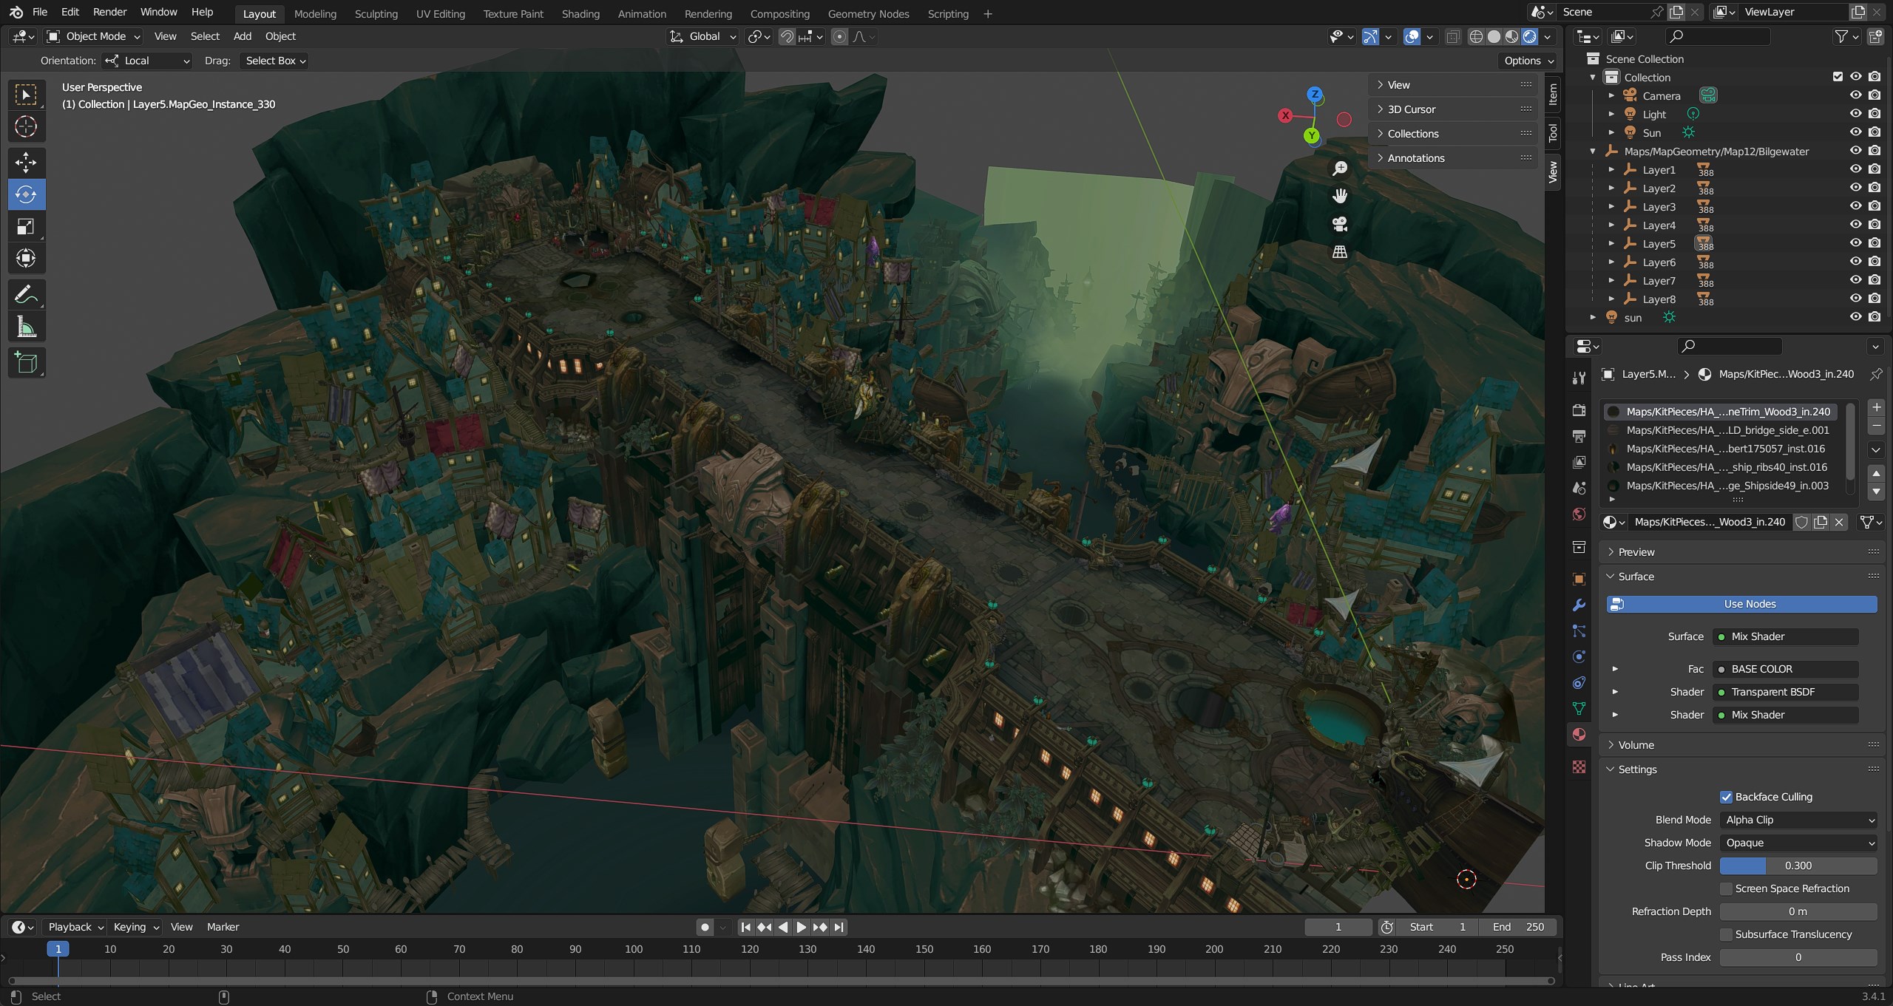
Task: Click the Blender logo menu icon
Action: coord(16,13)
